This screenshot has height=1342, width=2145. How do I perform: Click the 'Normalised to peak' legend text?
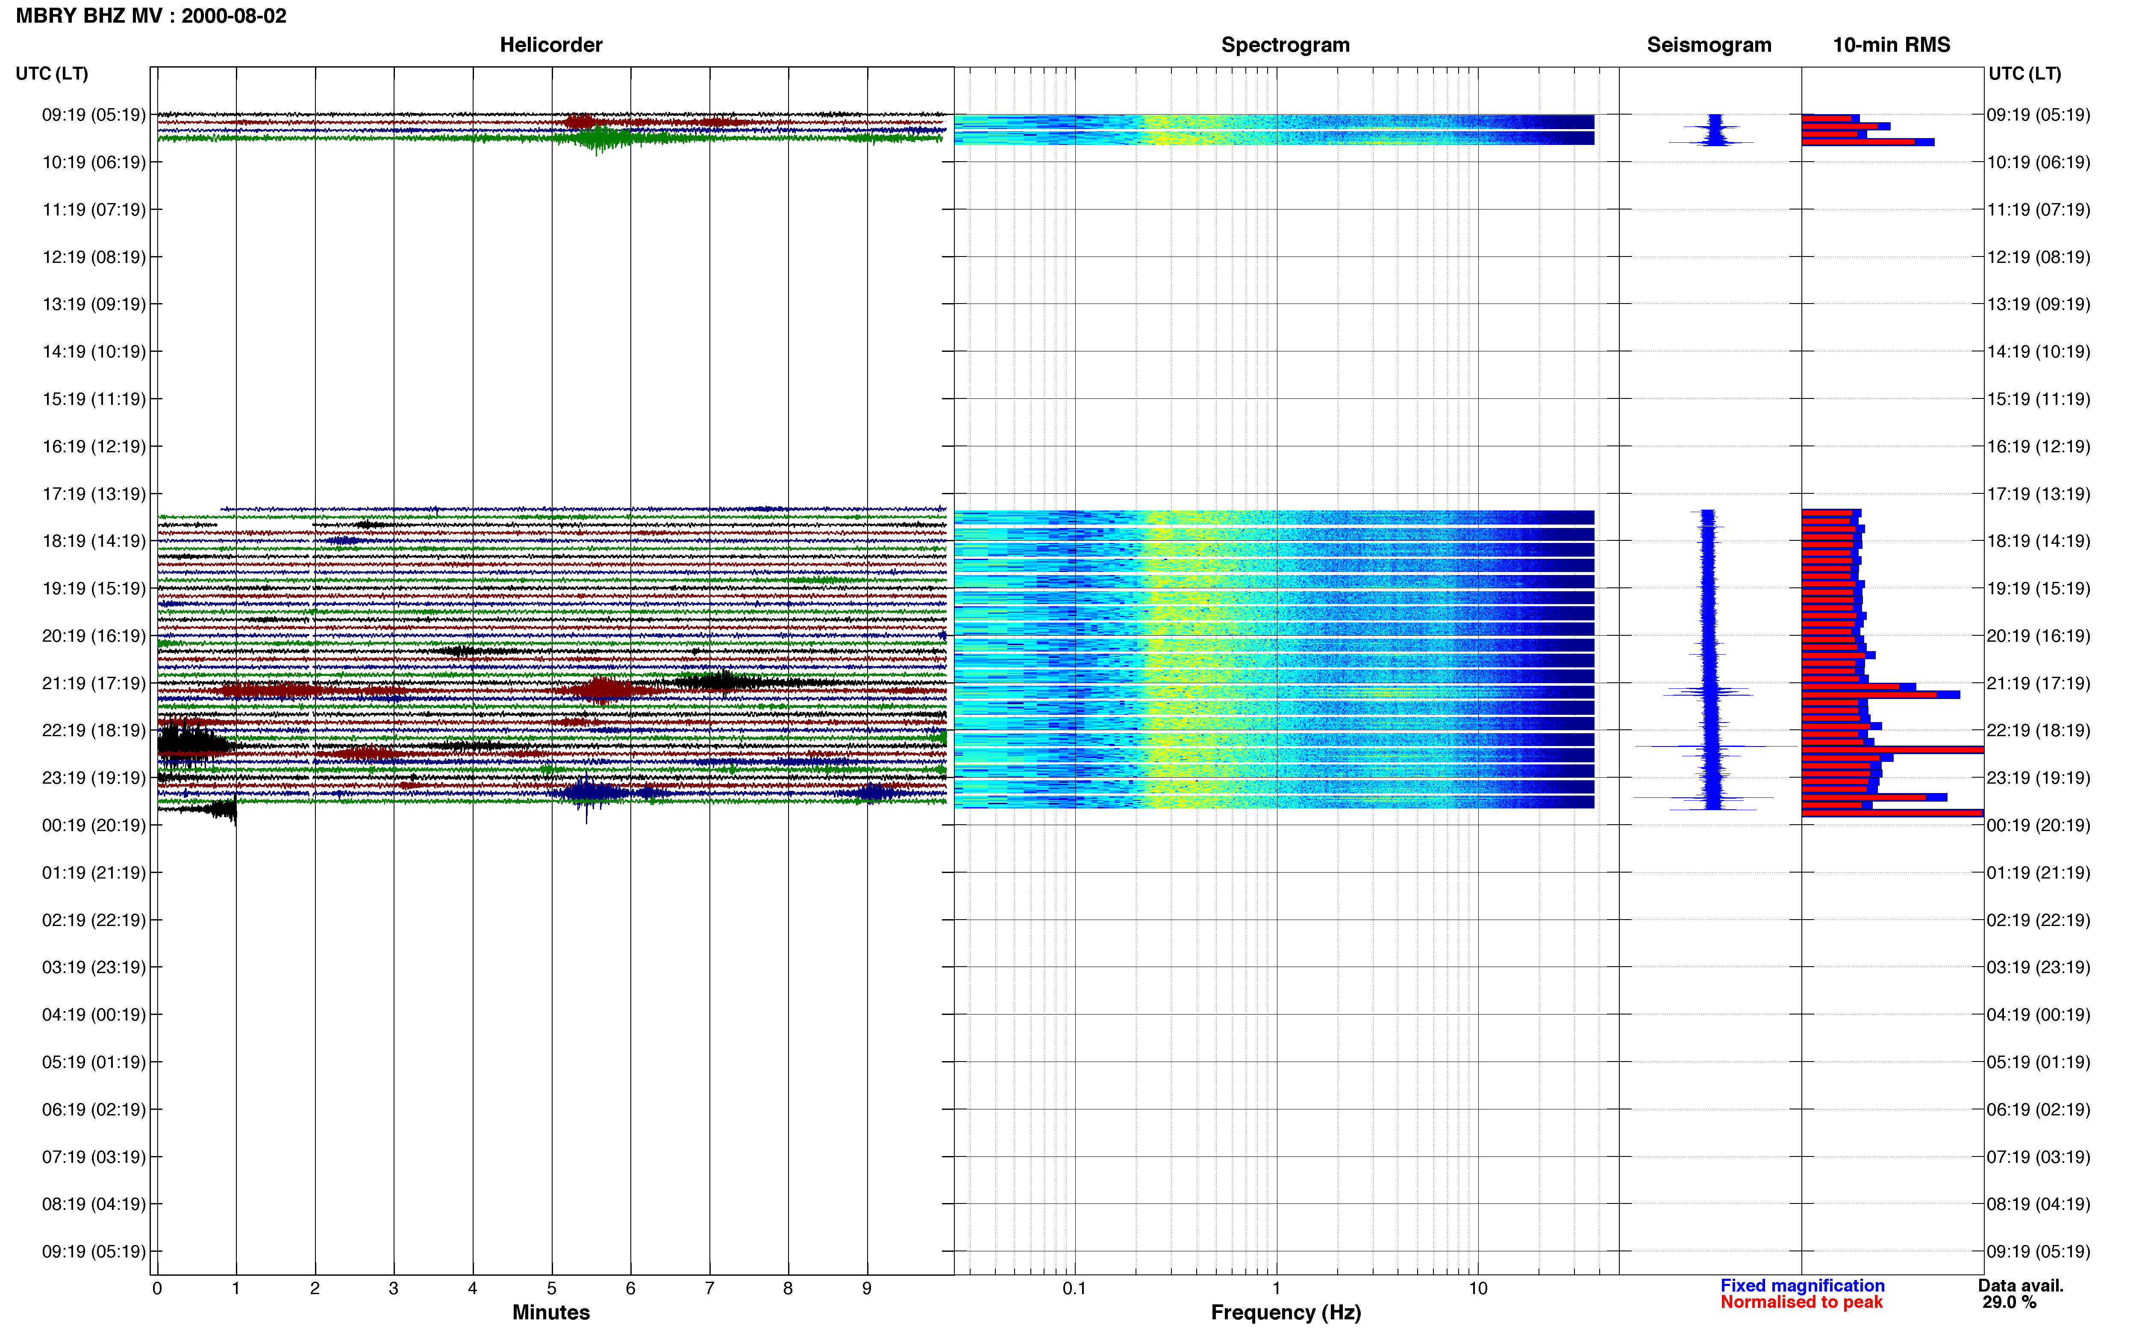coord(1801,1302)
